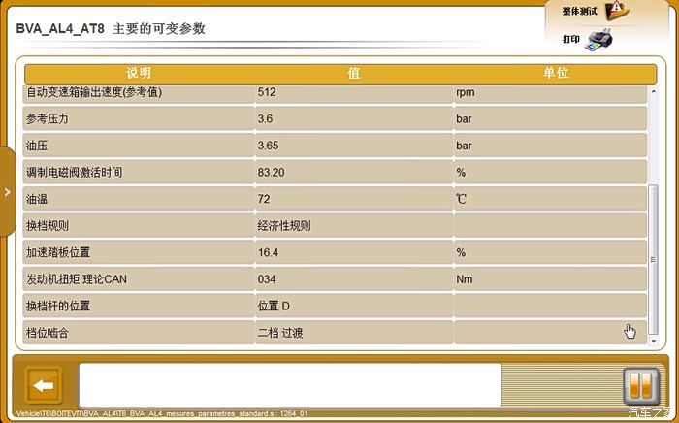Screen dimensions: 679x423
Task: Select the 自动变速箱输出速度(参考值) row
Action: 139,93
